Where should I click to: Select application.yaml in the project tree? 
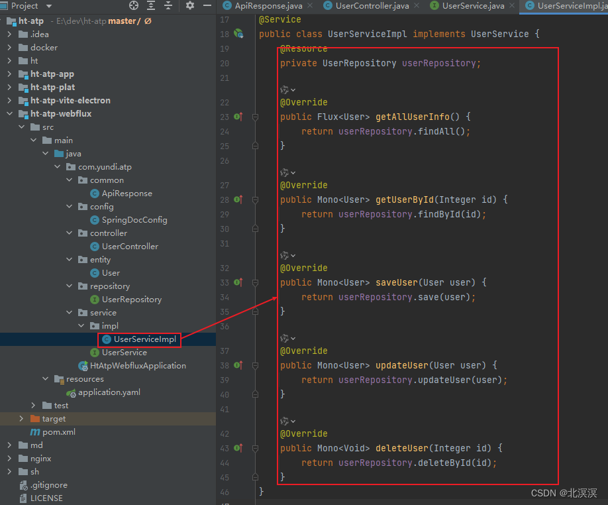pos(109,392)
